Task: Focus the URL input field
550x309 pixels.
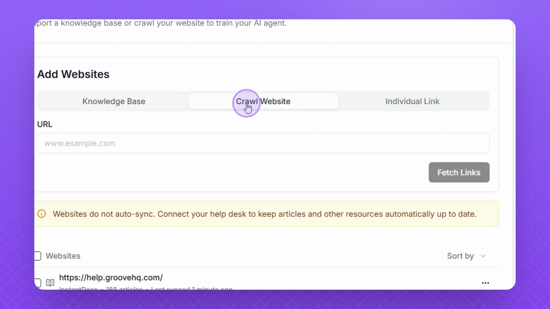Action: pyautogui.click(x=263, y=143)
